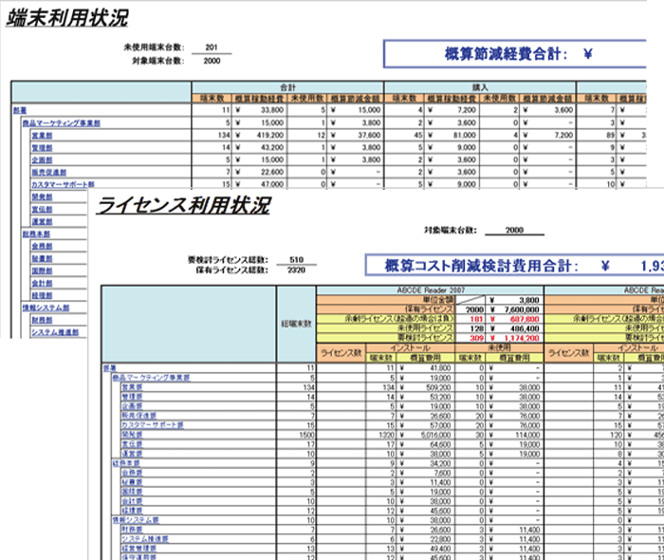Select the 総端末数 cell showing 1500
664x560 pixels.
point(296,435)
